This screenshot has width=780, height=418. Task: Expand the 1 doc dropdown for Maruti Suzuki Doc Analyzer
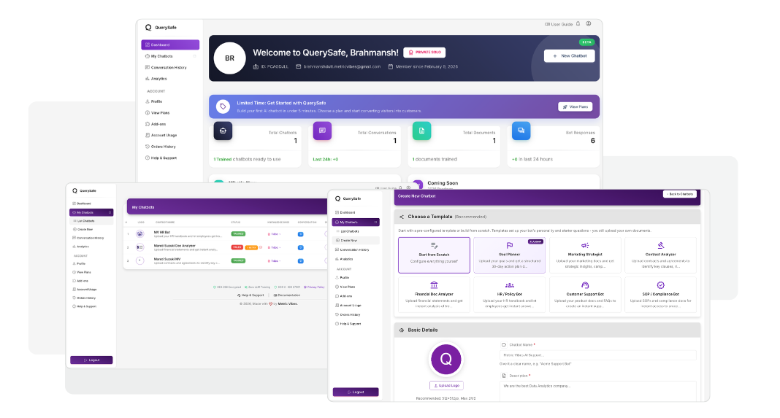pos(274,247)
